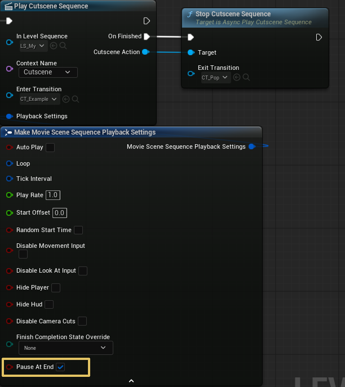This screenshot has height=387, width=345.
Task: Open the CT_Pop Exit Transition dropdown
Action: (216, 78)
